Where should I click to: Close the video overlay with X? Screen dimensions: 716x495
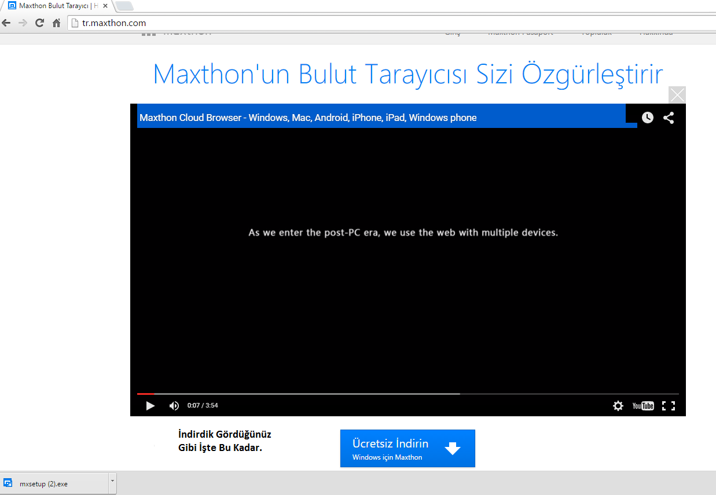click(677, 95)
